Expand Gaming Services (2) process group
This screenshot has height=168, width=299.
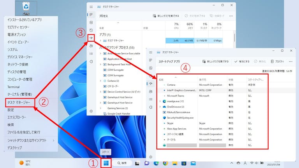pos(100,108)
